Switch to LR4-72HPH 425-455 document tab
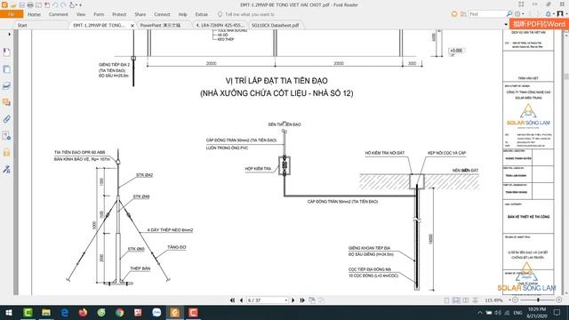 pyautogui.click(x=220, y=26)
